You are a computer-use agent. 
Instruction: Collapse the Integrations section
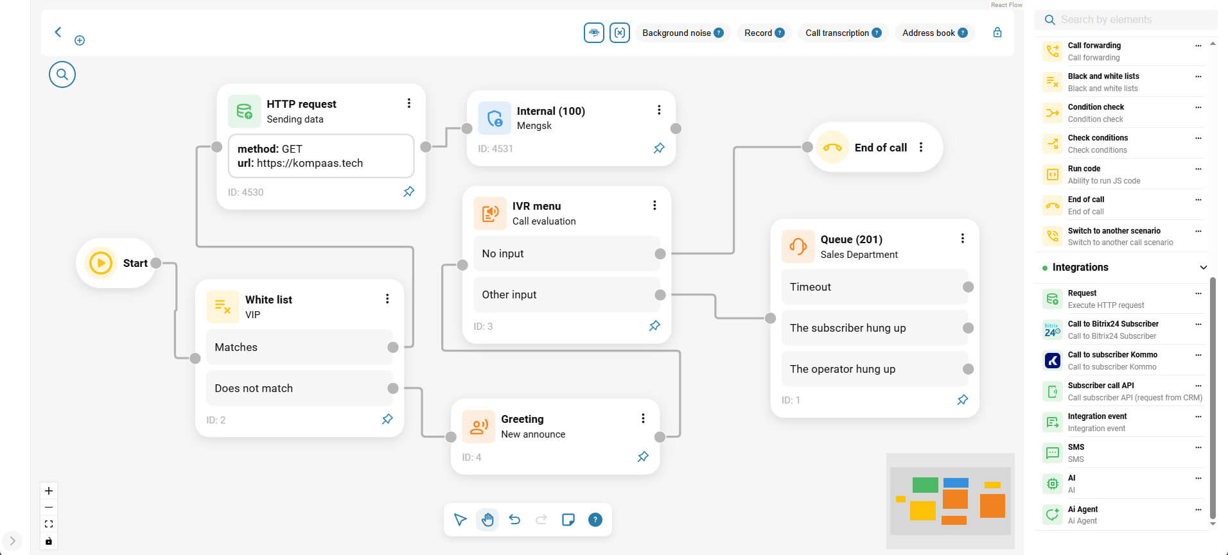(x=1203, y=268)
